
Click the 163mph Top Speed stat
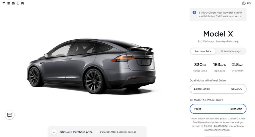pos(219,67)
